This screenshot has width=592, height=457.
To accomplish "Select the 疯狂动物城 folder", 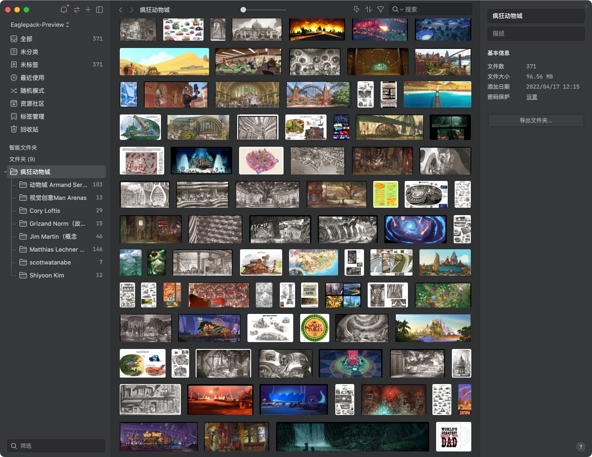I will (56, 172).
